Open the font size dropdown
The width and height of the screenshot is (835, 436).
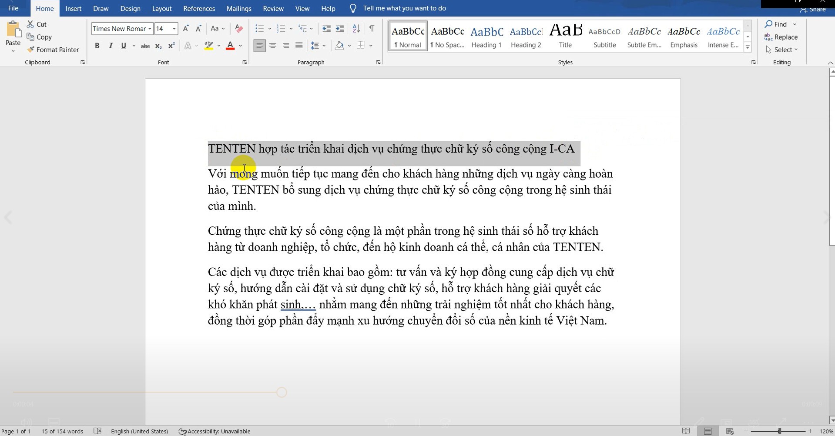[x=174, y=29]
